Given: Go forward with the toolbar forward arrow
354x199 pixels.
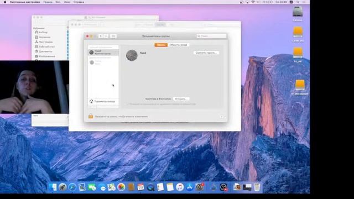Looking at the screenshot, I should coord(106,36).
